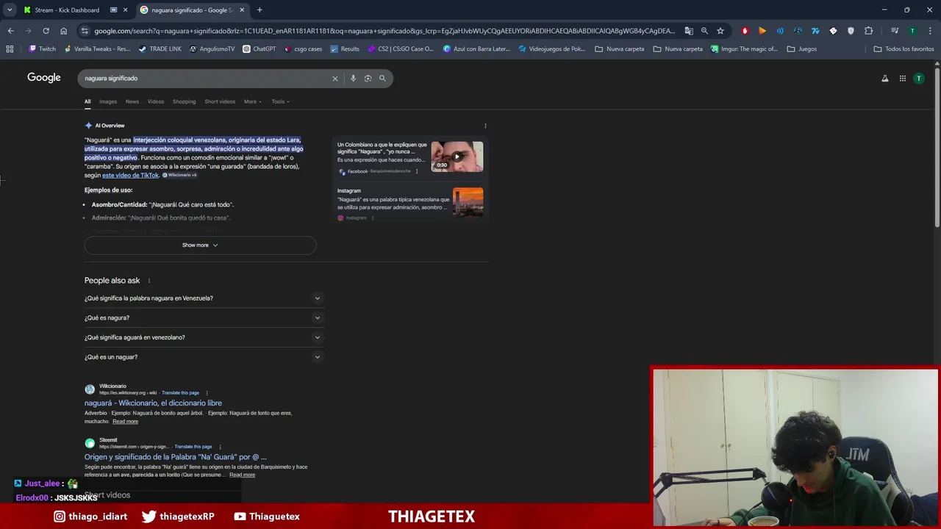
Task: Reload the current page
Action: [46, 31]
